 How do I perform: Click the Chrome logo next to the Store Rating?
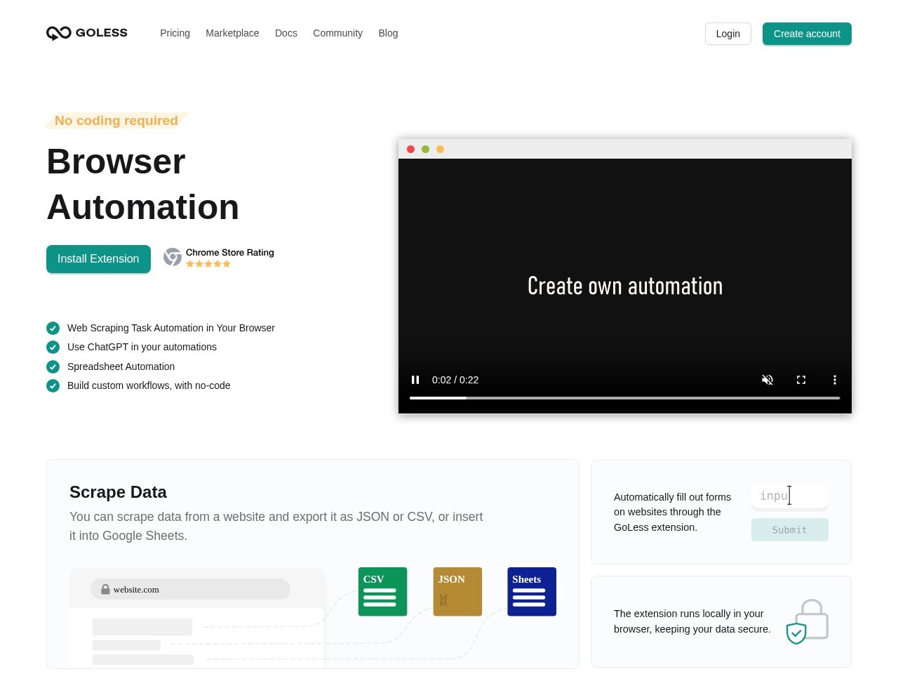pos(173,257)
